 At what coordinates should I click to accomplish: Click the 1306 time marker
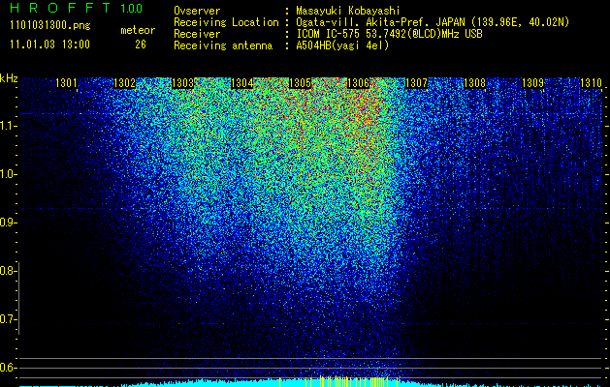358,83
